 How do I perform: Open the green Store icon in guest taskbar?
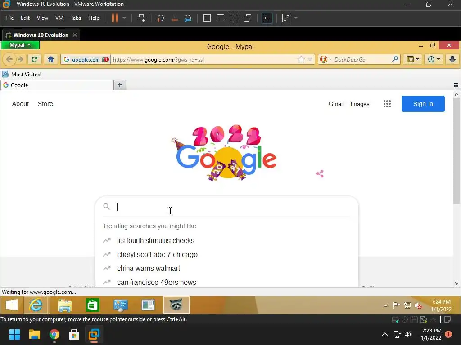coord(93,305)
